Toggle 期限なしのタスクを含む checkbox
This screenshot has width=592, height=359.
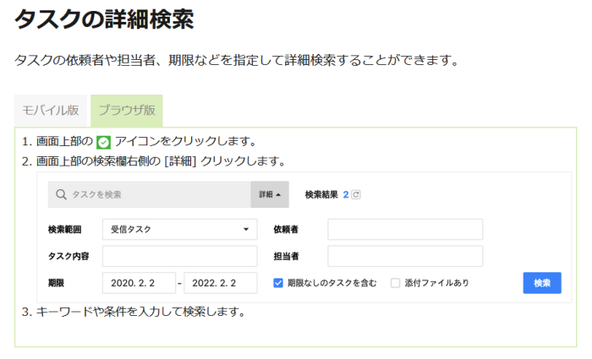coord(278,283)
